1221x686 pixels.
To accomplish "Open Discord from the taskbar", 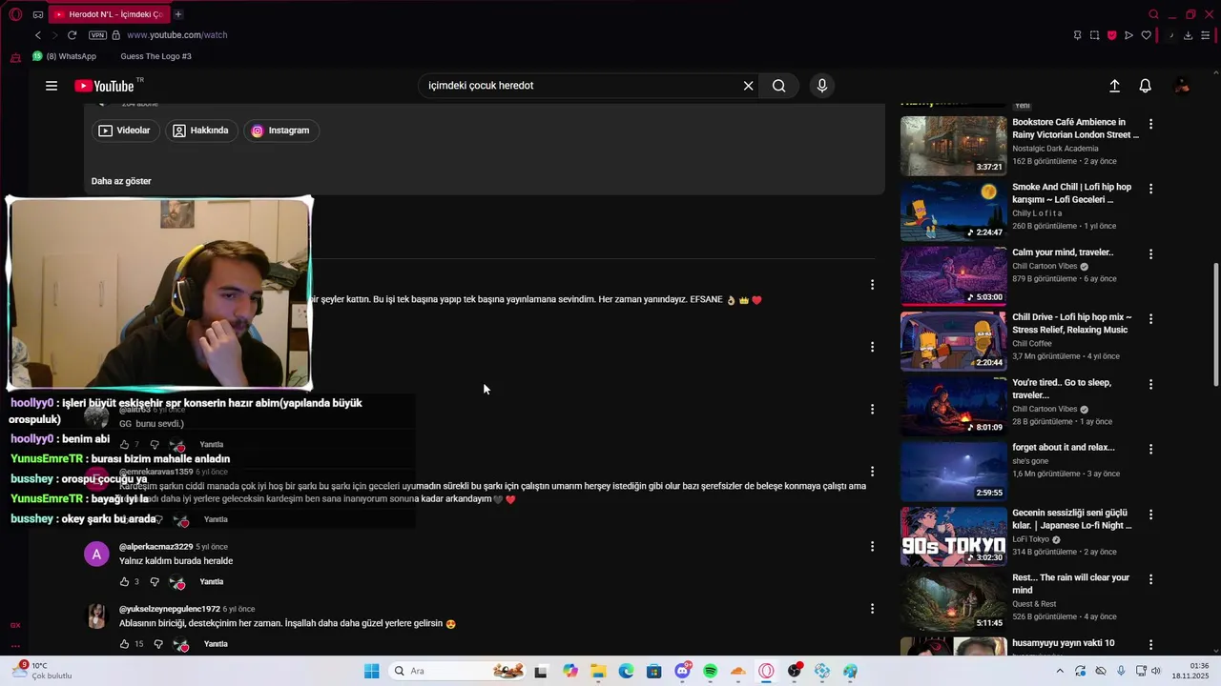I will (x=683, y=672).
